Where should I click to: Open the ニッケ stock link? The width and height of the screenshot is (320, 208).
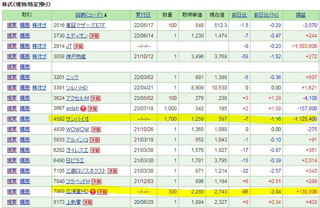point(72,77)
